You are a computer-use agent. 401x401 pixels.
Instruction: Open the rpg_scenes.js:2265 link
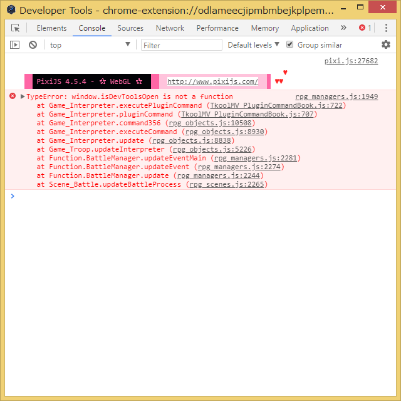[x=227, y=184]
